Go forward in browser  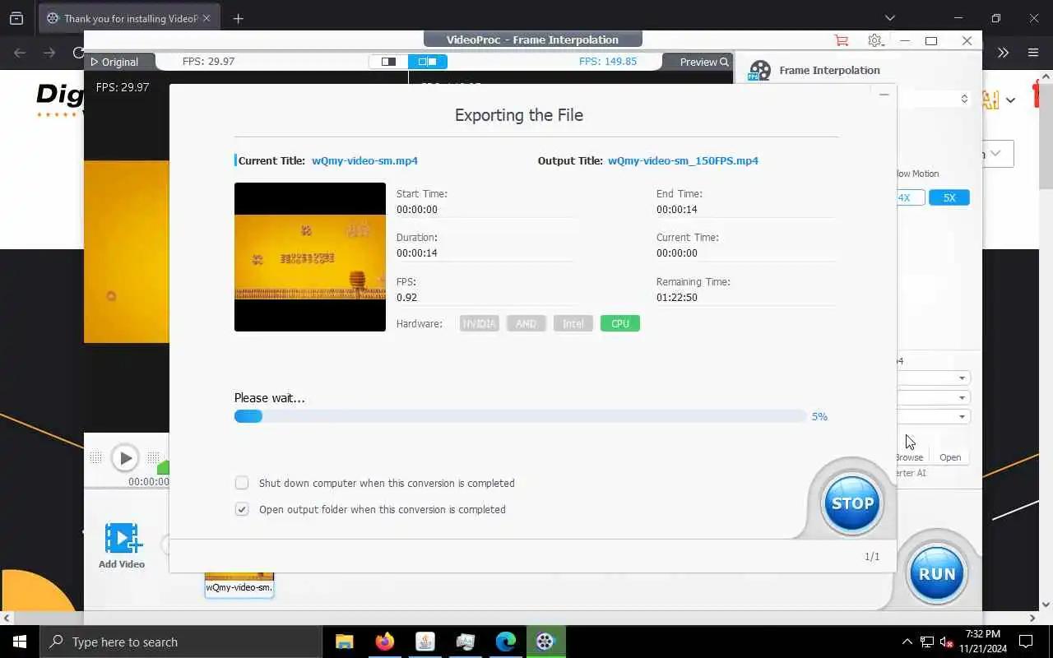point(49,53)
